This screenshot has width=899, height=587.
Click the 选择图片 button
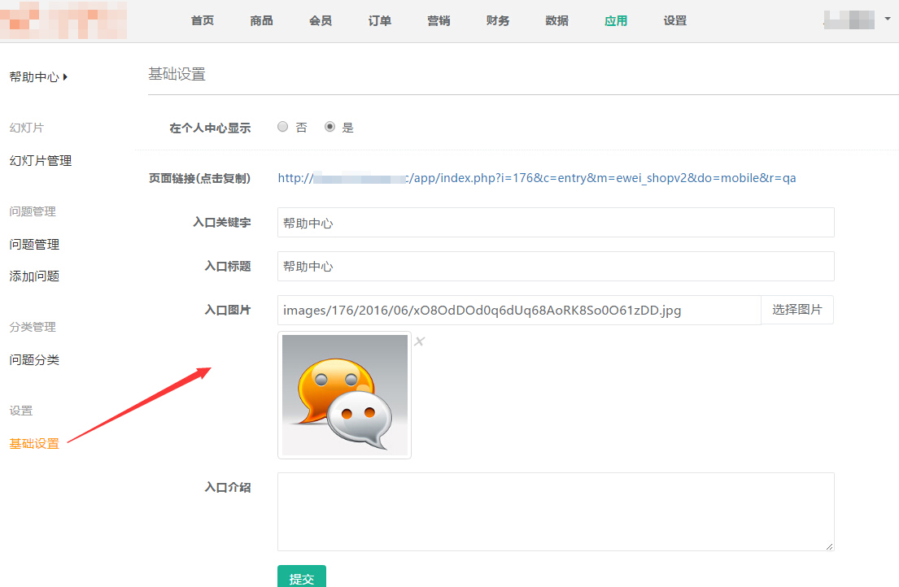pos(796,310)
